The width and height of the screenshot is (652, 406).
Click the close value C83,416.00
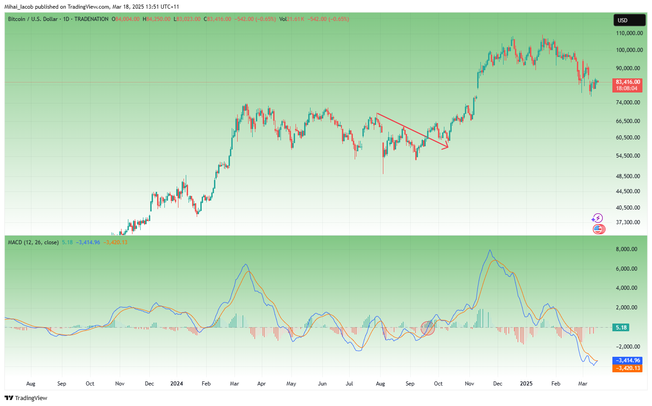pos(217,19)
